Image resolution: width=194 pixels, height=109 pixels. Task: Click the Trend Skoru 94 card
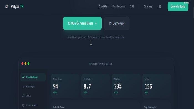65,86
